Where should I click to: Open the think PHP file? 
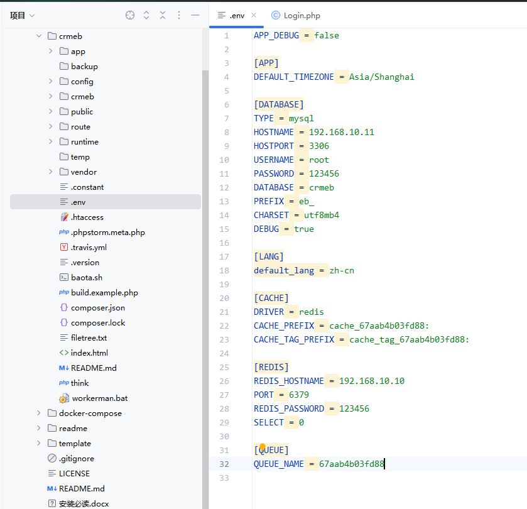click(73, 383)
